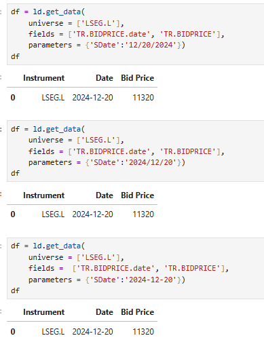
Task: Select the 11320 value in first output table
Action: tap(143, 98)
